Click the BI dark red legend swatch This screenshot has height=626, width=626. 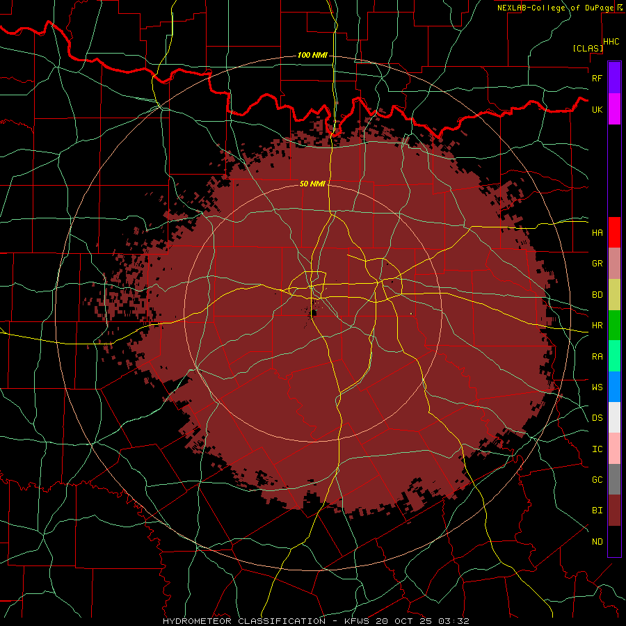point(614,511)
